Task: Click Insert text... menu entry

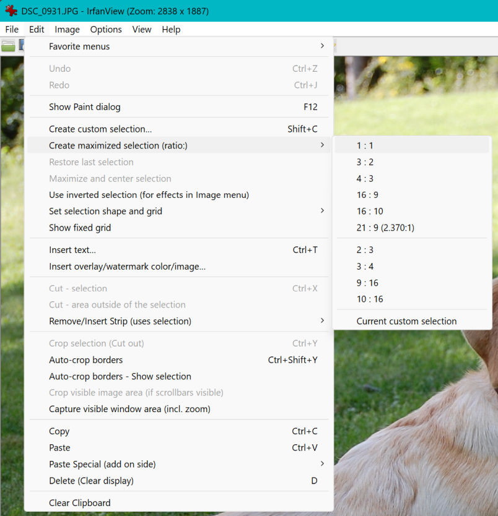Action: click(x=72, y=250)
